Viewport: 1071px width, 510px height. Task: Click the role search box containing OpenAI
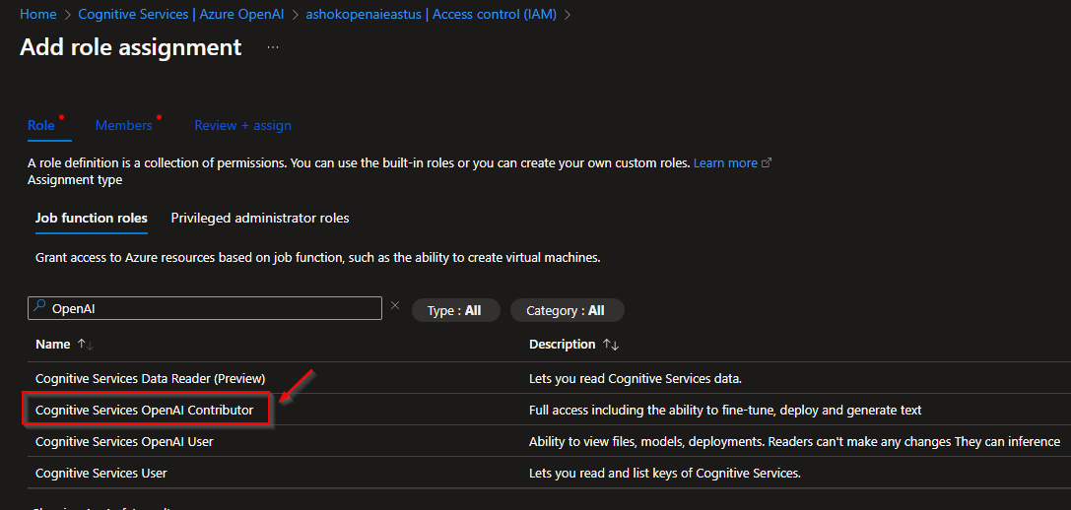pyautogui.click(x=204, y=308)
